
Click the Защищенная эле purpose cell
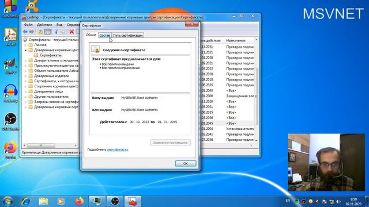click(240, 96)
